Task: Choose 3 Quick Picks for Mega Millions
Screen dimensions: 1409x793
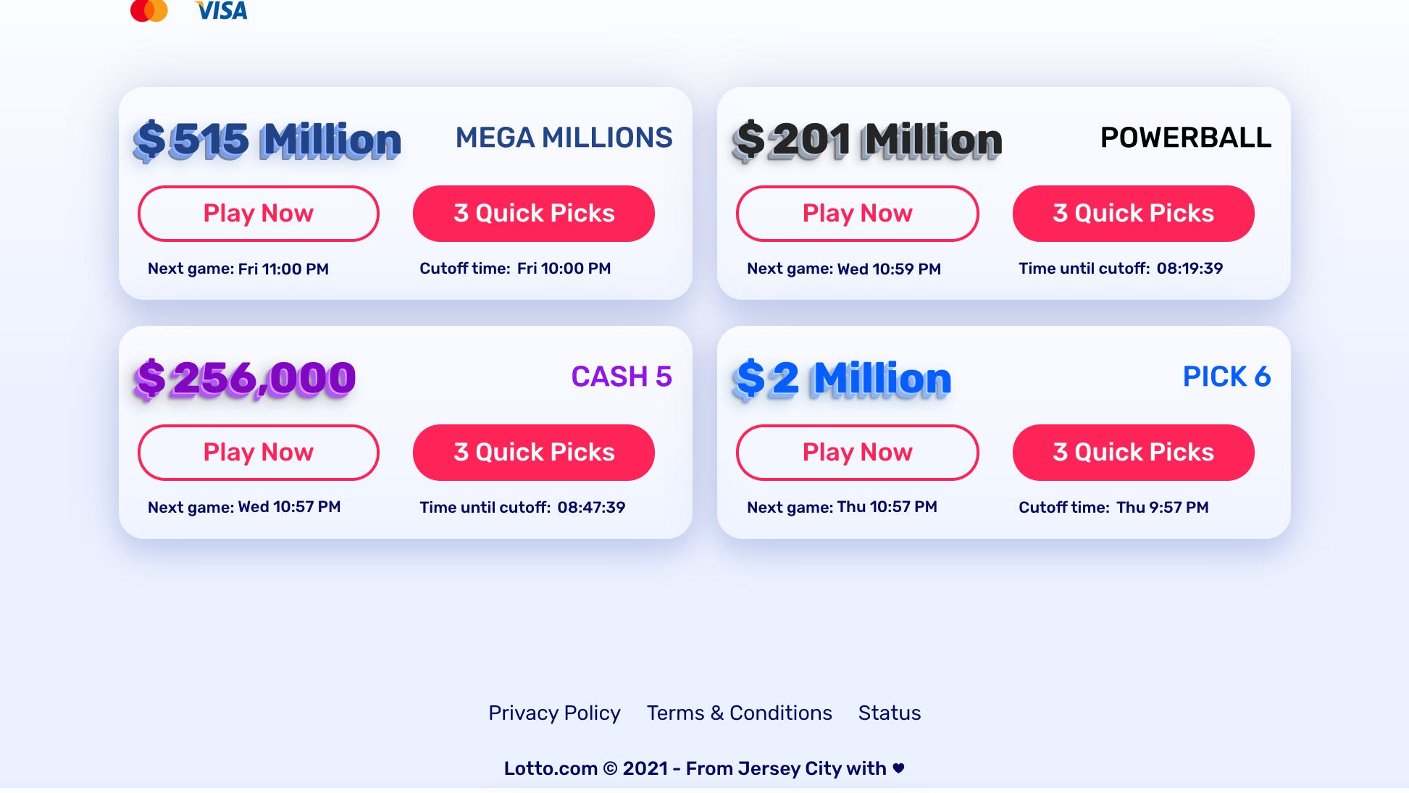Action: [x=533, y=214]
